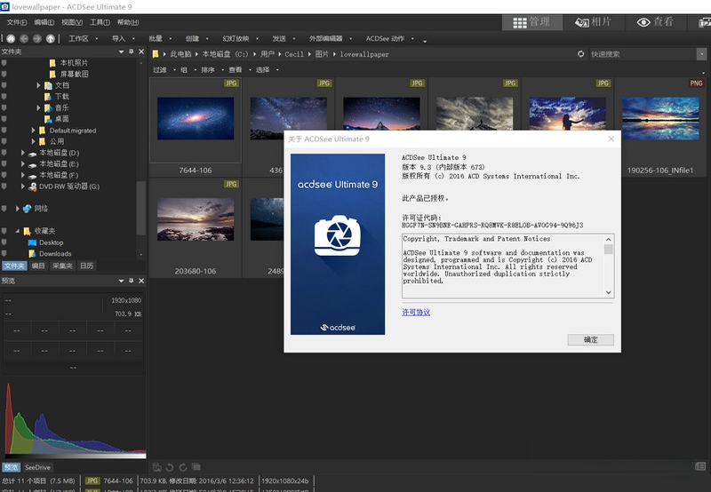Click folder tree vertical scrollbar thumb

click(141, 208)
